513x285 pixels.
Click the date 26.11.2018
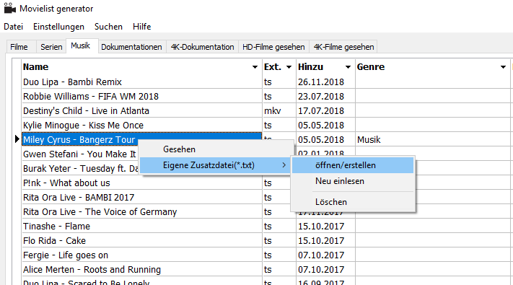[x=325, y=82]
